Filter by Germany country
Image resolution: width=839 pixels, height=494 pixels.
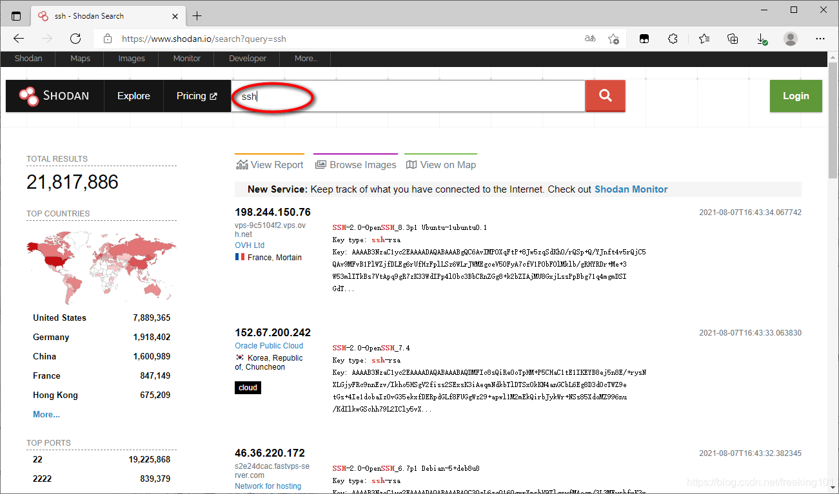[x=51, y=337]
